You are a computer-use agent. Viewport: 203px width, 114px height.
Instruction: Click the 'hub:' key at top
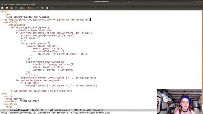3,12
